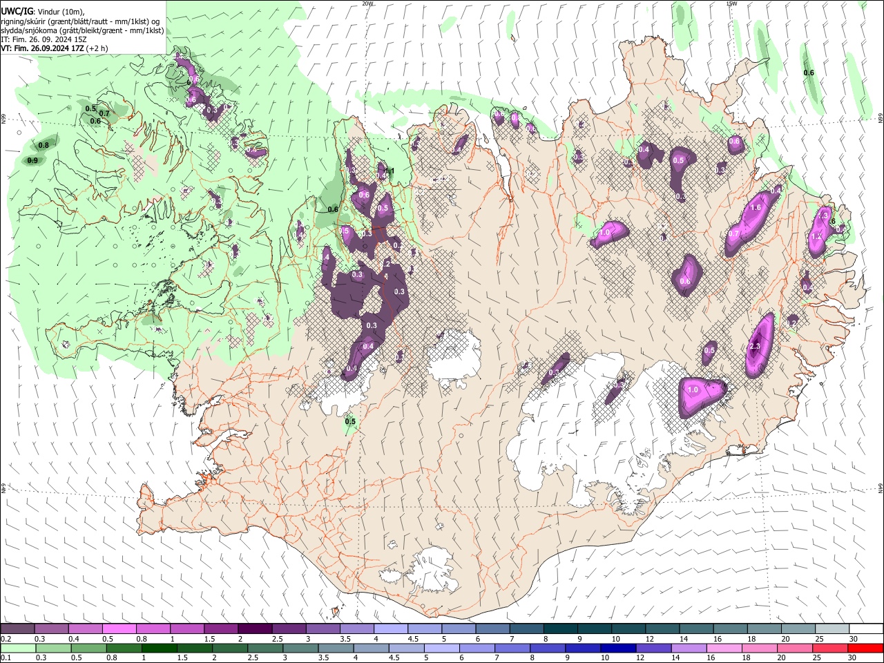Click the white swatch ending the upper legend
The height and width of the screenshot is (663, 884).
[x=865, y=628]
